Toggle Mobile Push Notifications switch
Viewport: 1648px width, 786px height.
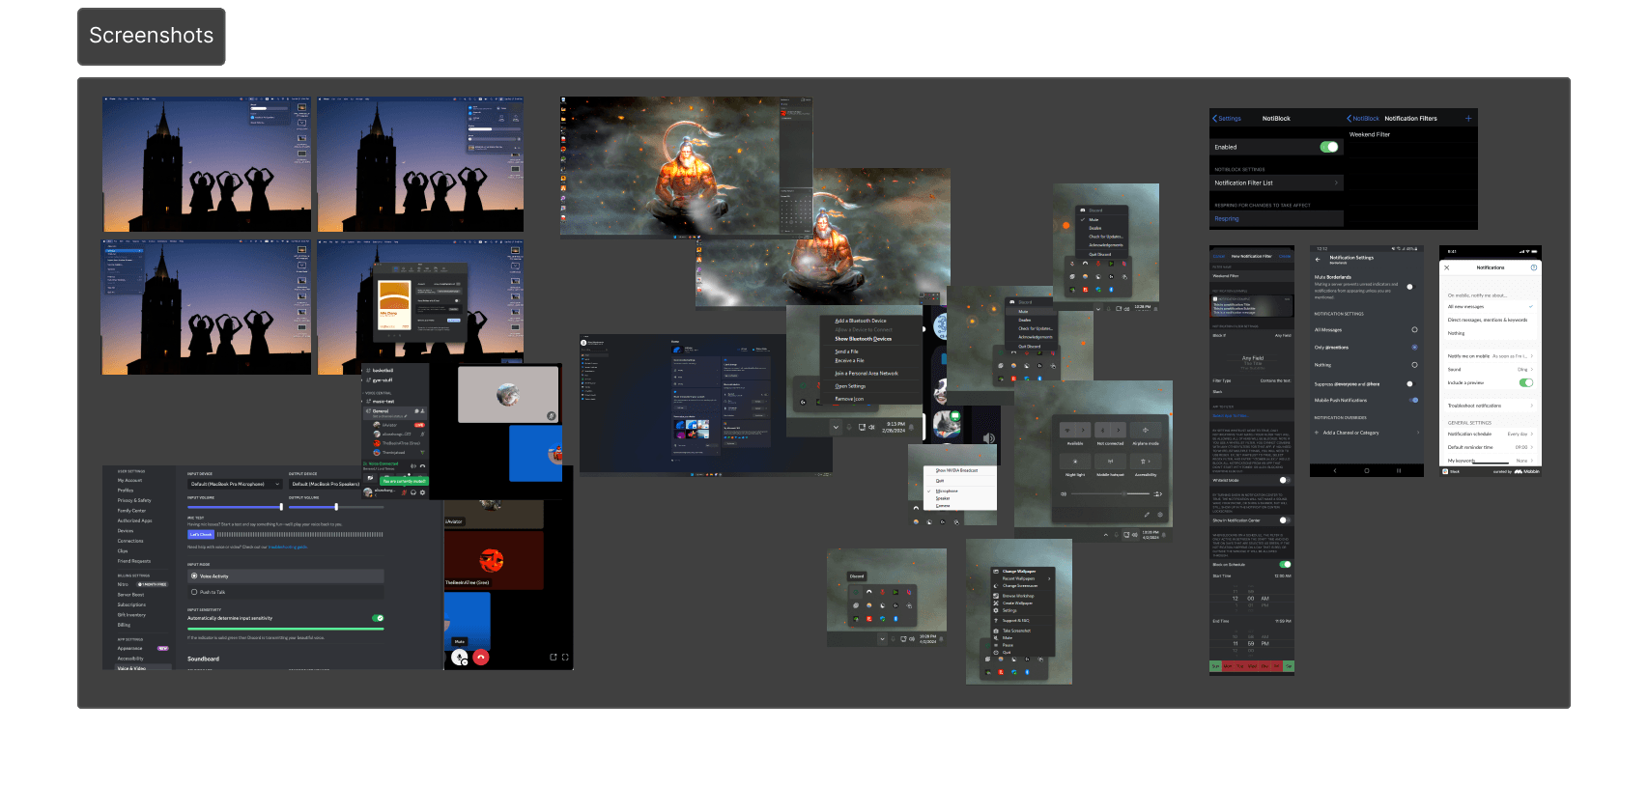(1414, 400)
